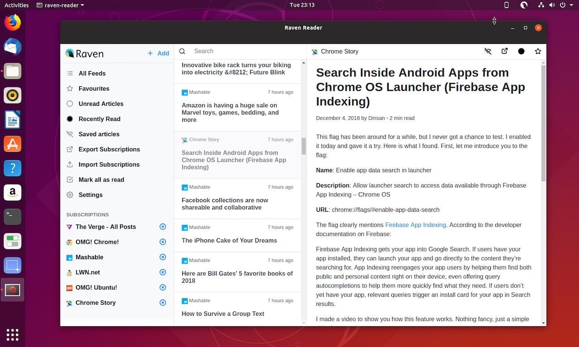Click the Settings gear icon in sidebar

(x=70, y=195)
